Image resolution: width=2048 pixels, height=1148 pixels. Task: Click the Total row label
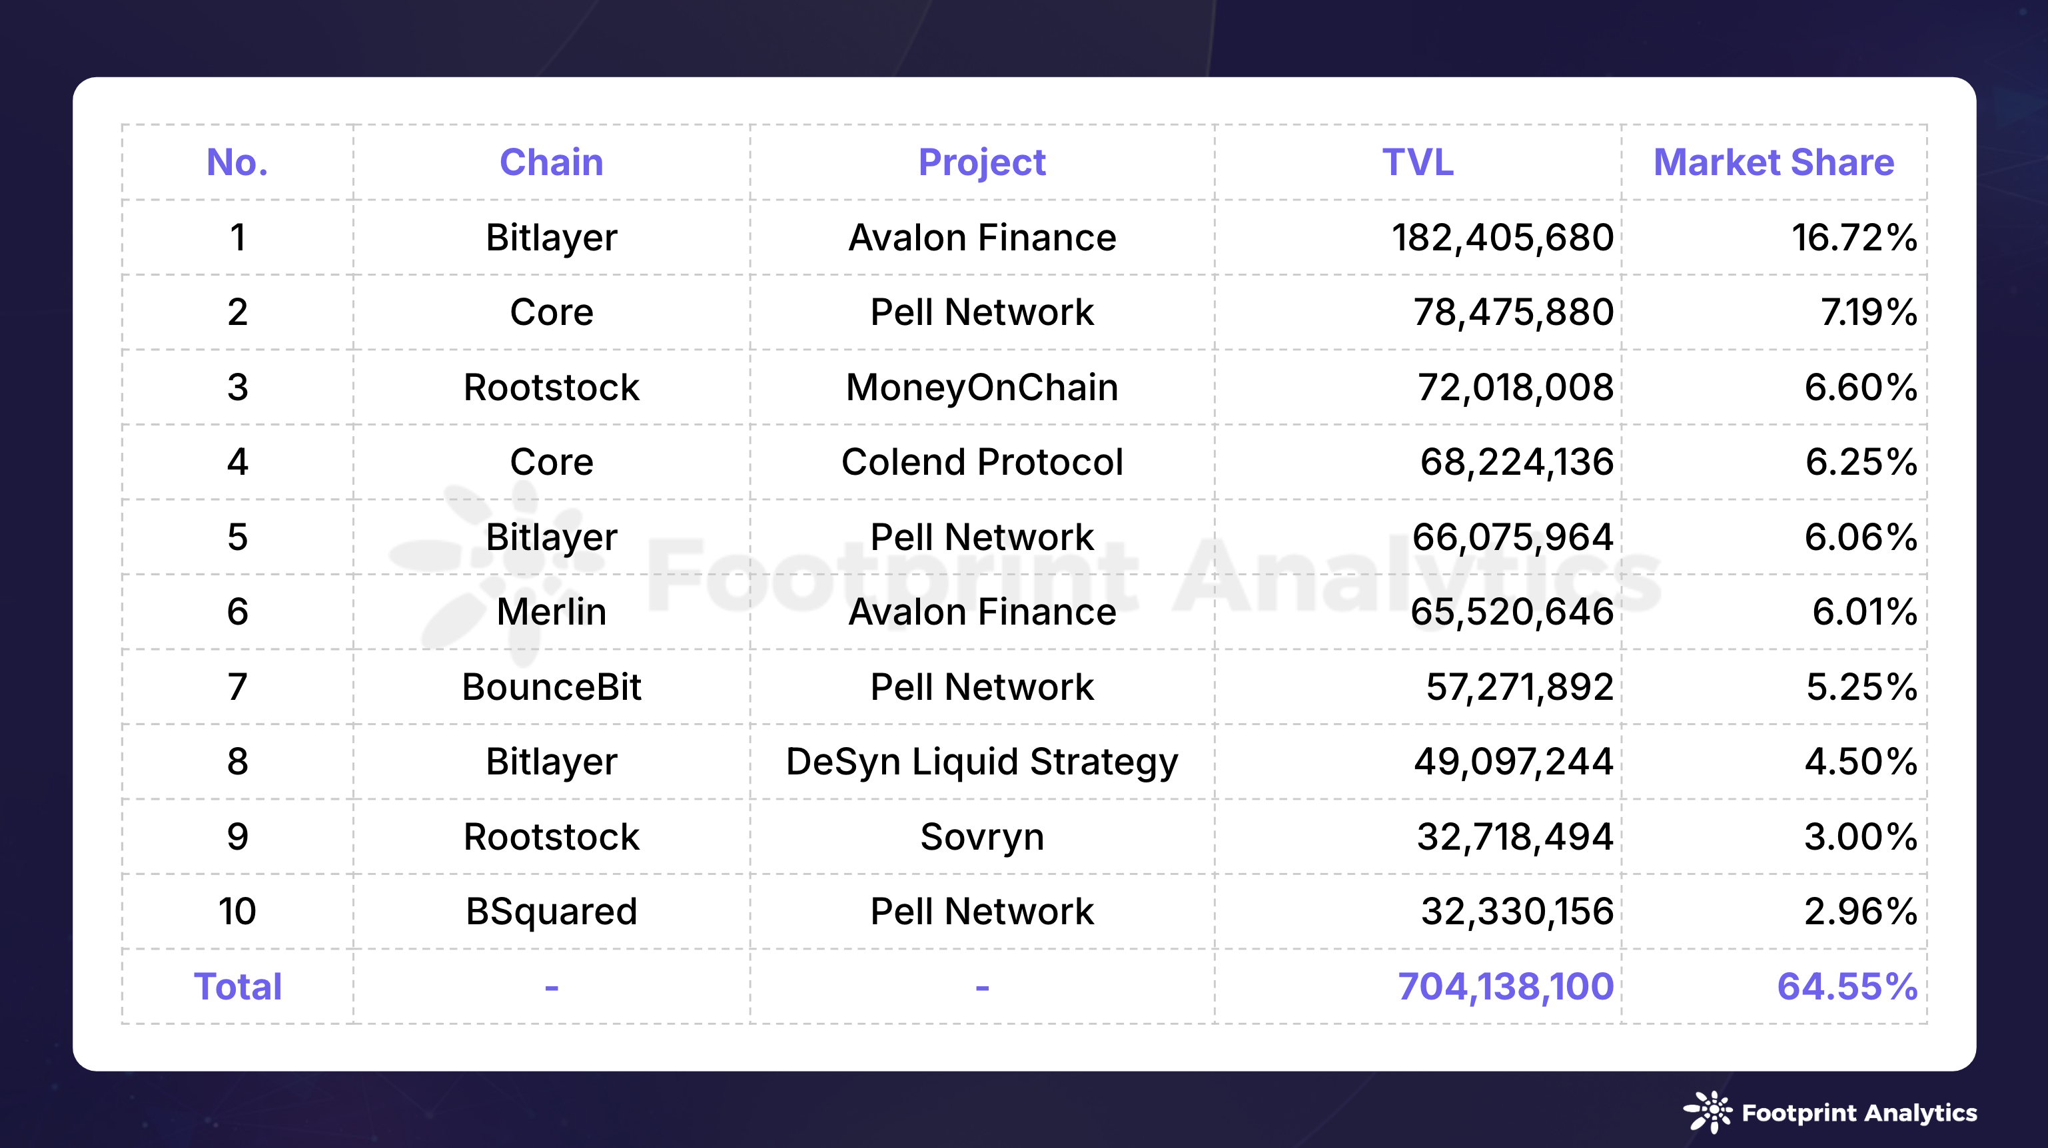click(x=237, y=987)
